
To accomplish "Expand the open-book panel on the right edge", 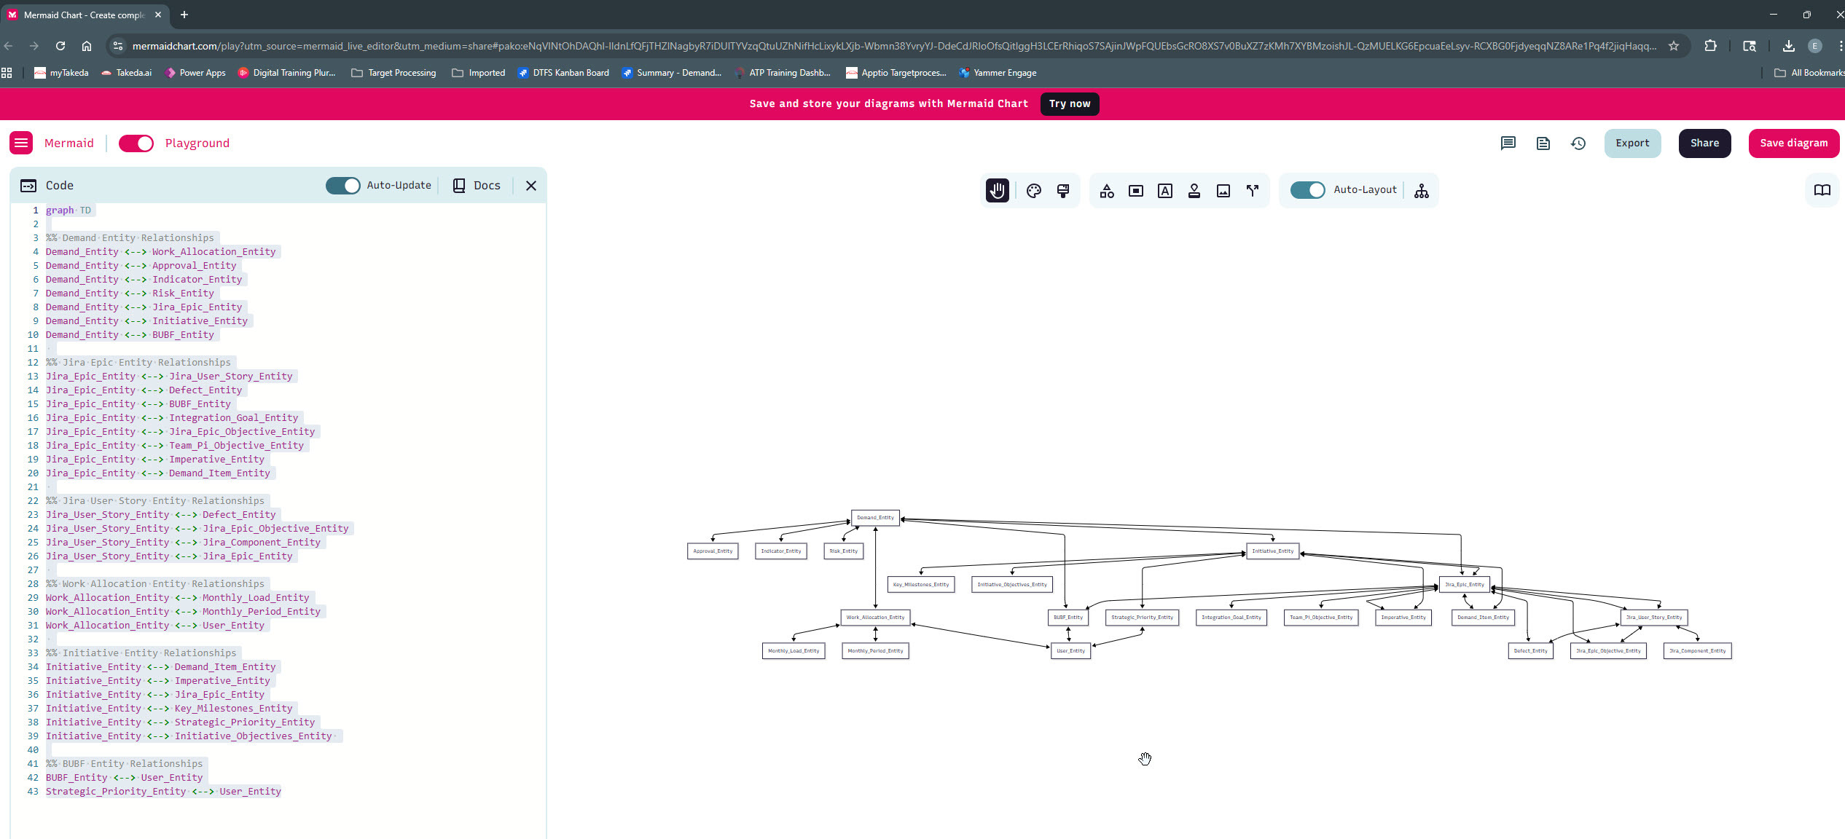I will (x=1822, y=190).
